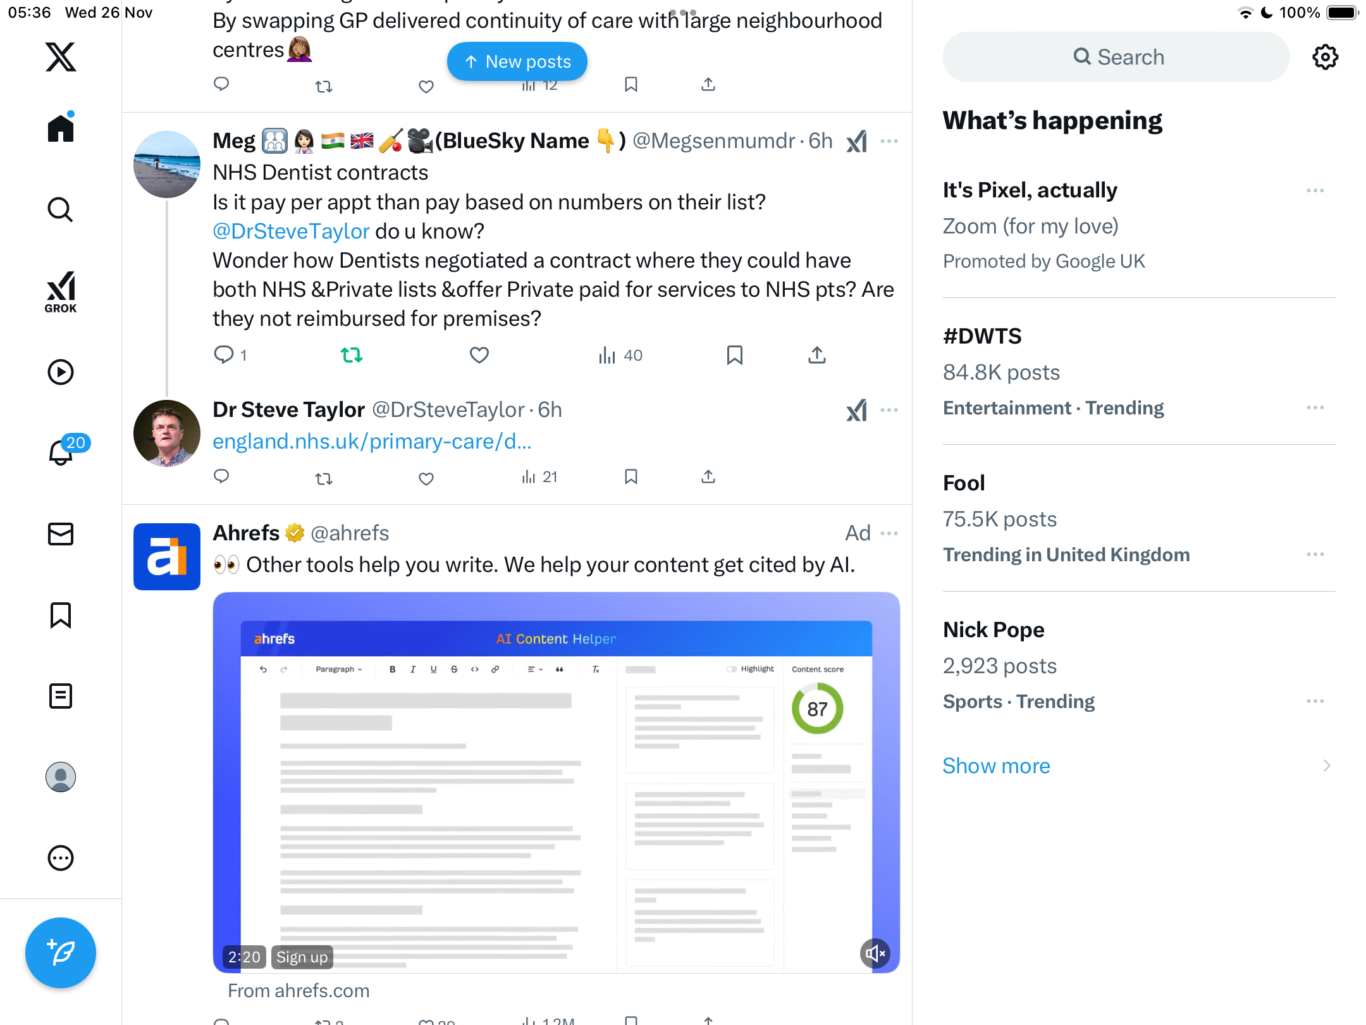This screenshot has height=1025, width=1366.
Task: Open the More circle menu in sidebar
Action: tap(61, 858)
